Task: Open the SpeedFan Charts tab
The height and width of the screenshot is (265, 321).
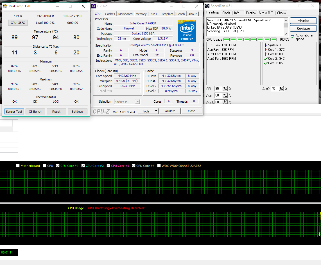Action: tap(281, 13)
